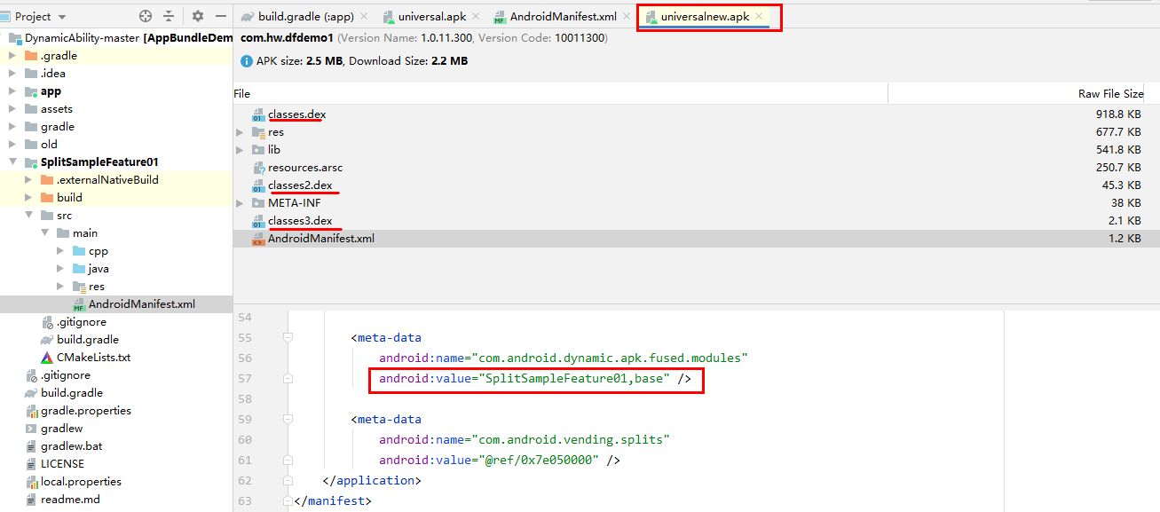Click the collapse all icon in Project panel
This screenshot has height=512, width=1160.
tap(169, 16)
